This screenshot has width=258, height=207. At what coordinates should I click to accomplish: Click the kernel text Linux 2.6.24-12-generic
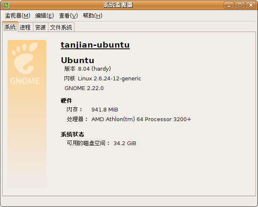tap(110, 79)
